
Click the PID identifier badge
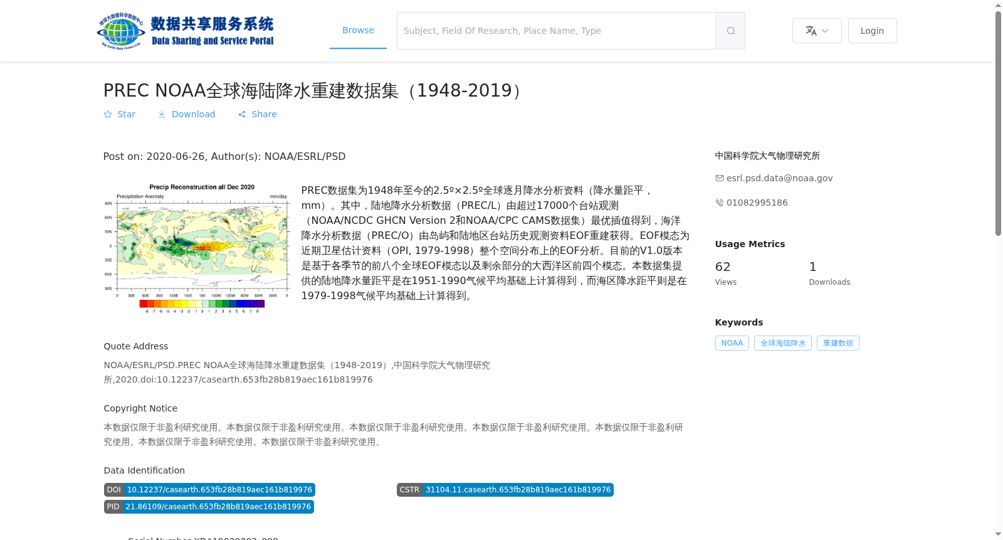pos(209,507)
